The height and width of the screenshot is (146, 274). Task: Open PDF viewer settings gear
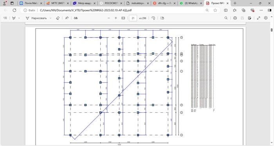click(x=266, y=18)
